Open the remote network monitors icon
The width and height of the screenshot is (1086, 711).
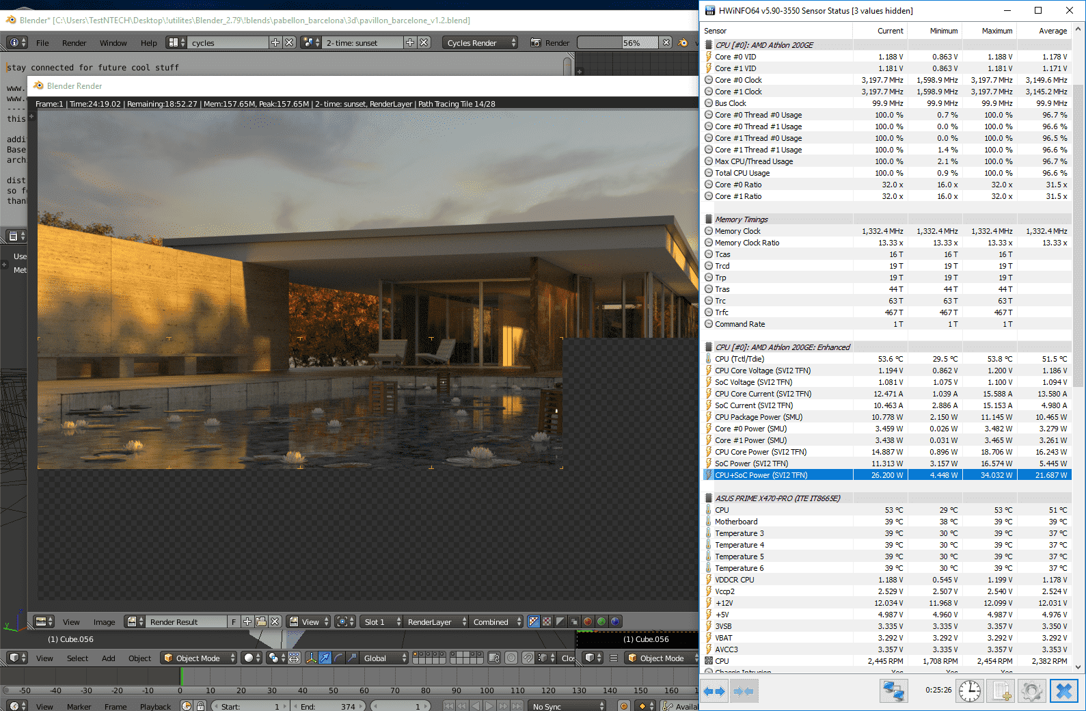[x=893, y=691]
